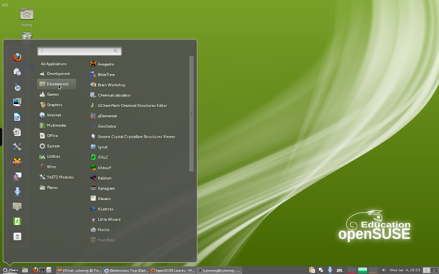Switch to workspace 2 in the pager
Image resolution: width=439 pixels, height=274 pixels.
click(433, 270)
